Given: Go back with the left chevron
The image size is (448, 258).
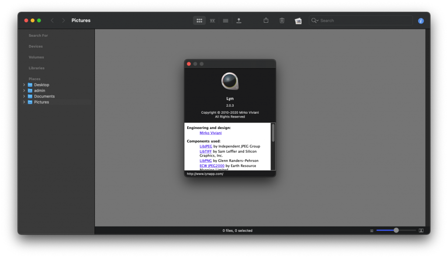Looking at the screenshot, I should (x=52, y=20).
